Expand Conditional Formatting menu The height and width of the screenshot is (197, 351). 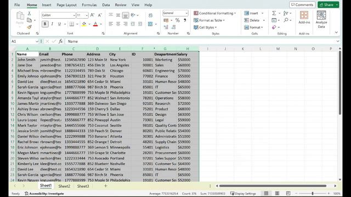click(x=214, y=13)
